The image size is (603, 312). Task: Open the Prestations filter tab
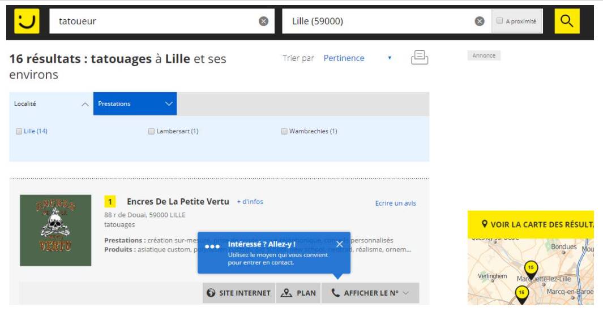click(x=135, y=104)
